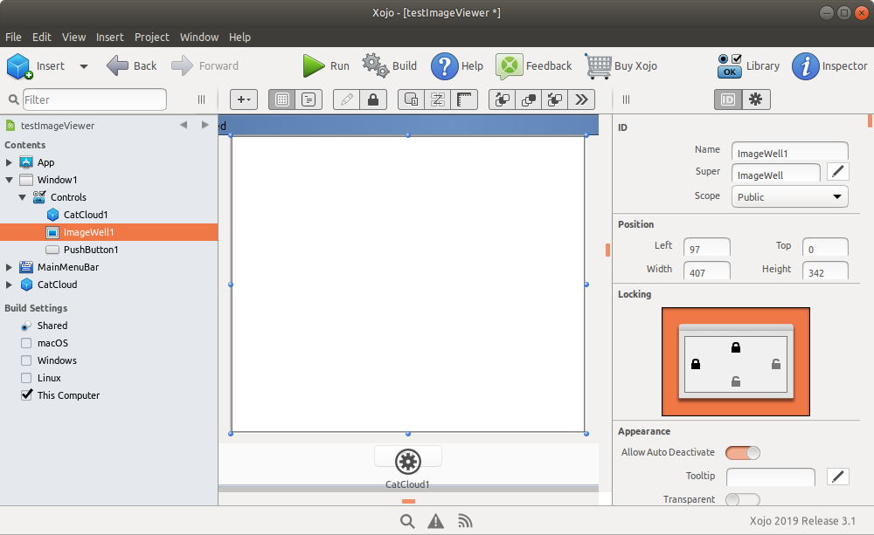874x535 pixels.
Task: Open the Window menu
Action: coord(199,37)
